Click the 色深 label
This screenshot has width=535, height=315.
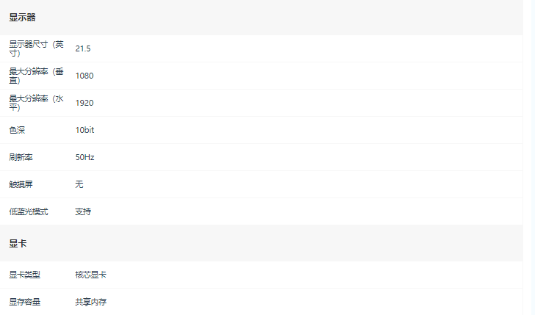point(17,130)
